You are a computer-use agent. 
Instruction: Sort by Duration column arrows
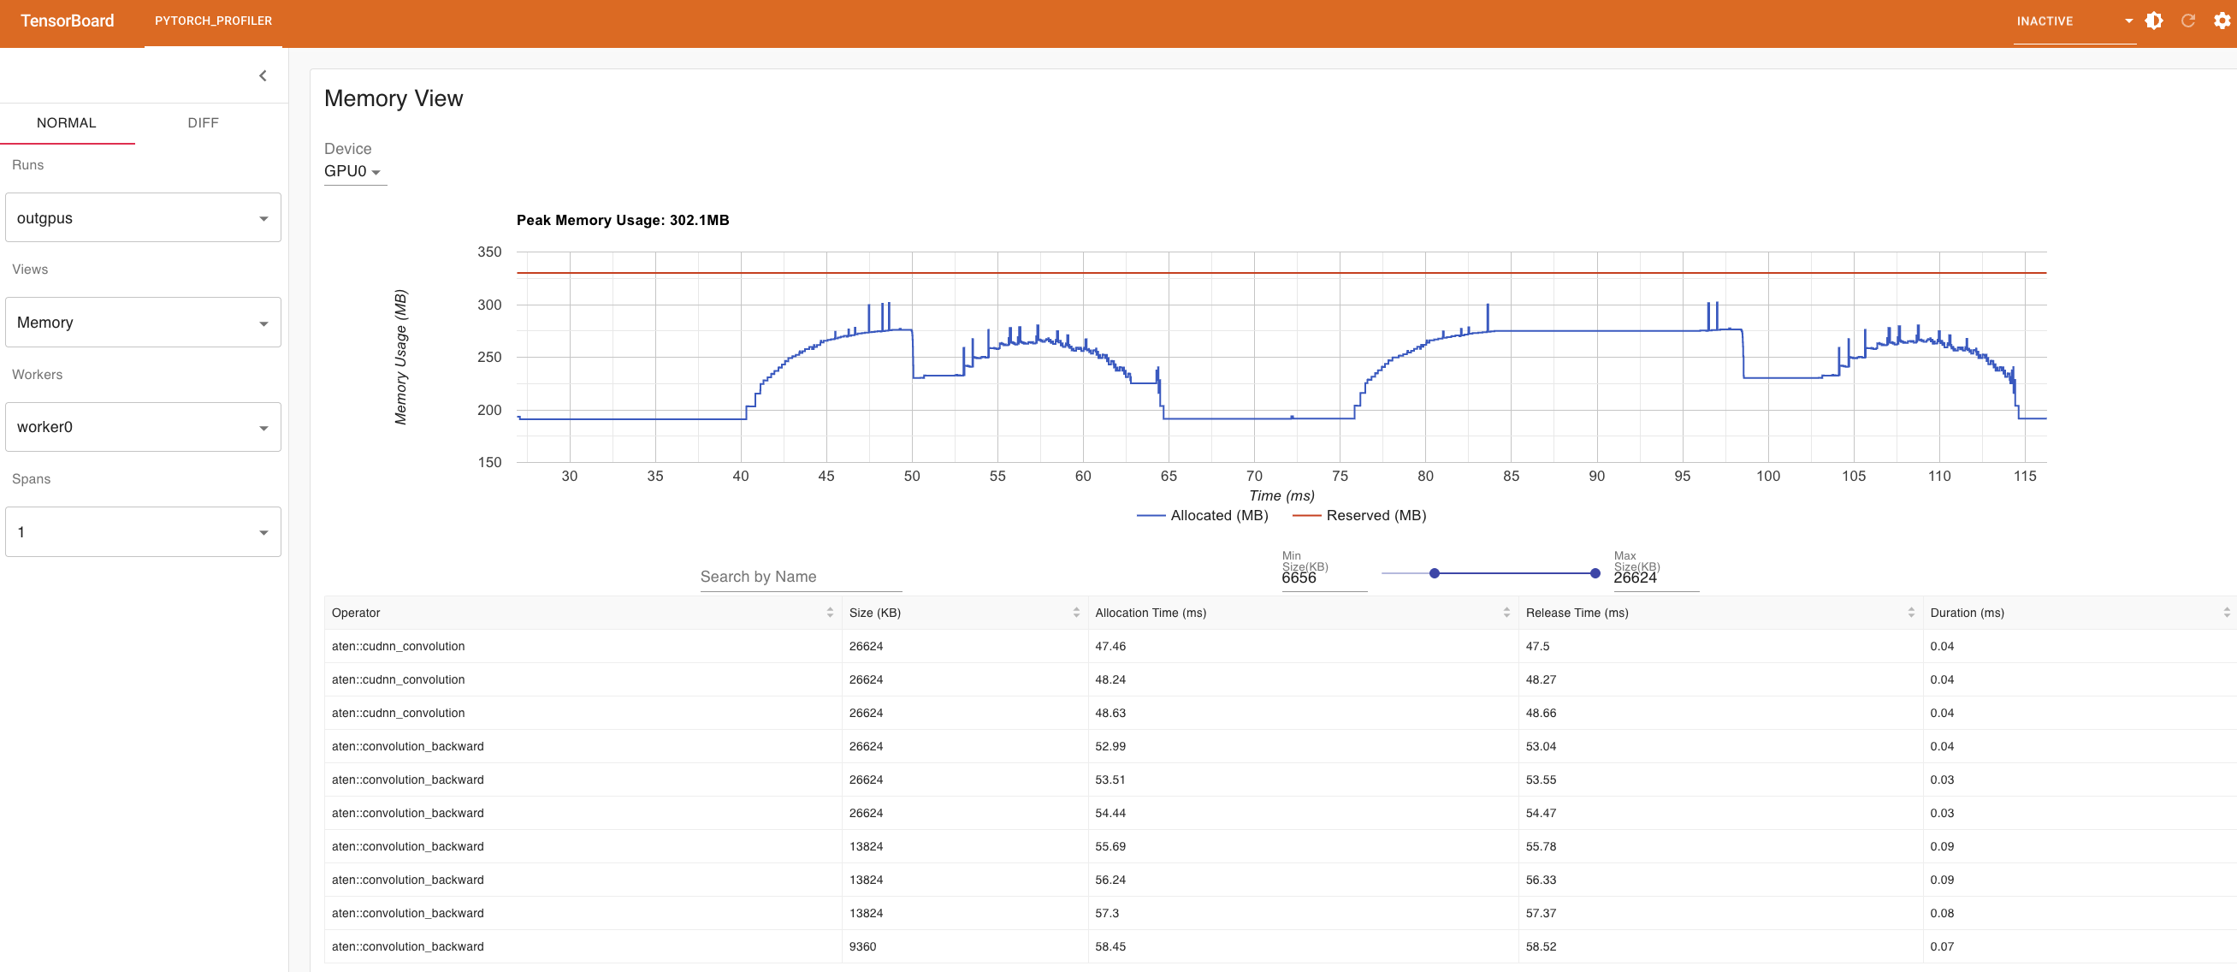(x=2227, y=613)
